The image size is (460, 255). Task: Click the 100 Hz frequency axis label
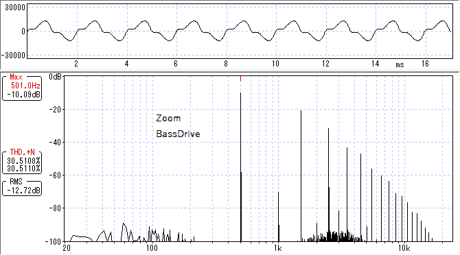[x=152, y=248]
